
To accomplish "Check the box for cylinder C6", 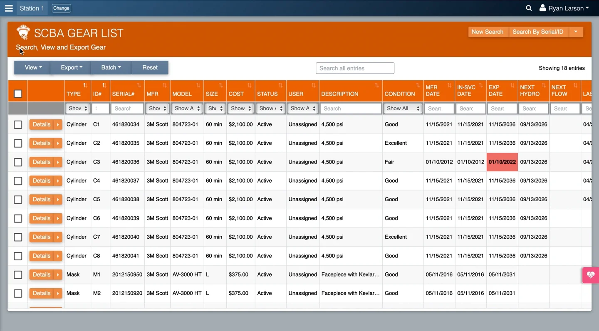I will pos(18,218).
